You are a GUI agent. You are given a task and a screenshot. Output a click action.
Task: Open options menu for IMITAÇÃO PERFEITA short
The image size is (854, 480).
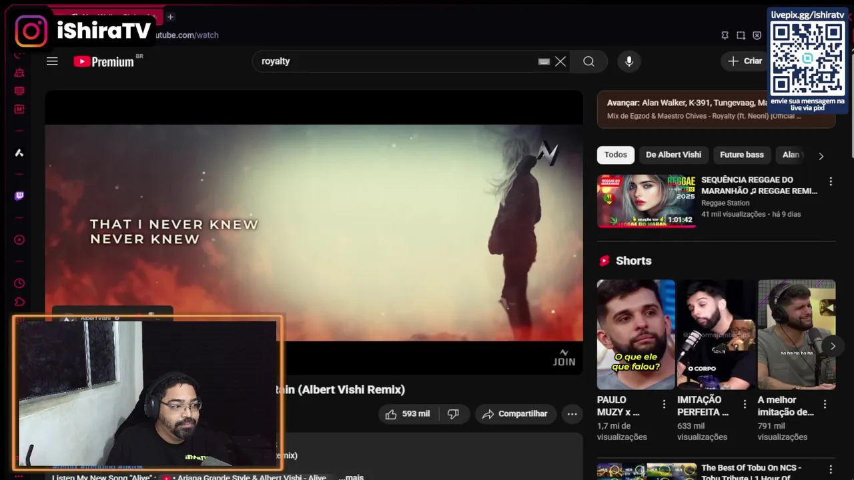(745, 404)
